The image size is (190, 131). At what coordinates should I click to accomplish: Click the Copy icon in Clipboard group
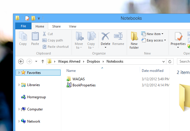[23, 36]
